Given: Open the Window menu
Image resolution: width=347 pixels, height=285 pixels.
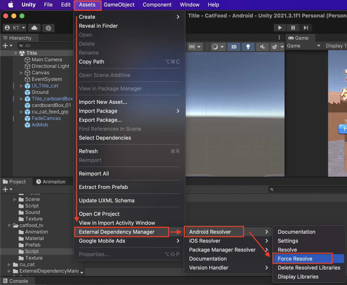Looking at the screenshot, I should (x=190, y=5).
